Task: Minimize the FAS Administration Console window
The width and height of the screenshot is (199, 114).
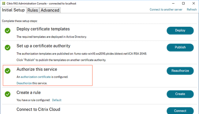Action: [x=173, y=3]
